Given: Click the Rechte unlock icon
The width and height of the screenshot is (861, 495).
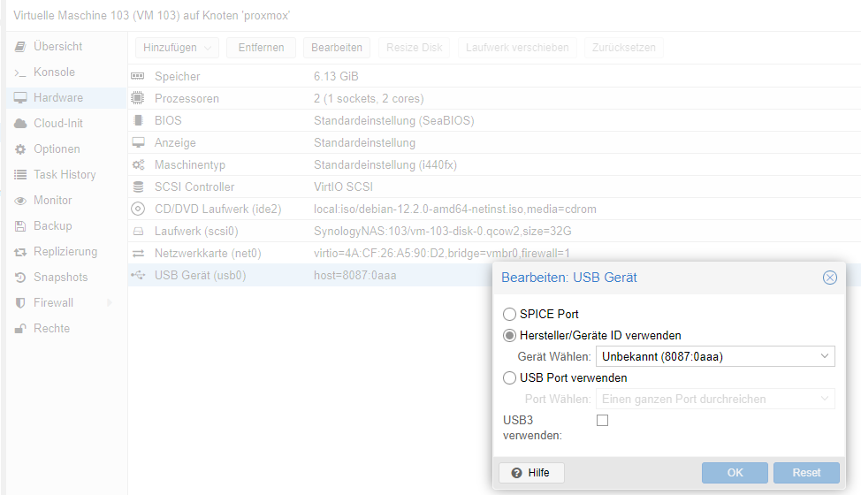Looking at the screenshot, I should click(20, 329).
